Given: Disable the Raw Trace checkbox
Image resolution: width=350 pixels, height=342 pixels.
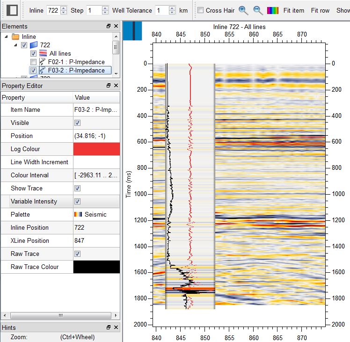Looking at the screenshot, I should [x=78, y=254].
